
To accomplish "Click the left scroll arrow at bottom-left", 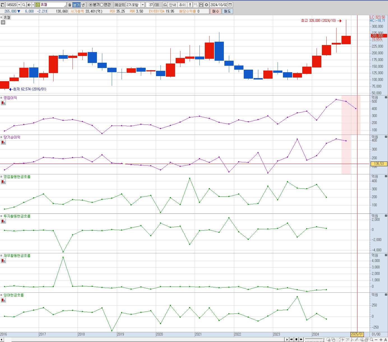I will (2, 340).
